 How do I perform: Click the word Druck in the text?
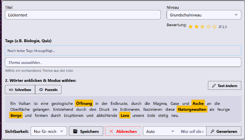(104, 110)
